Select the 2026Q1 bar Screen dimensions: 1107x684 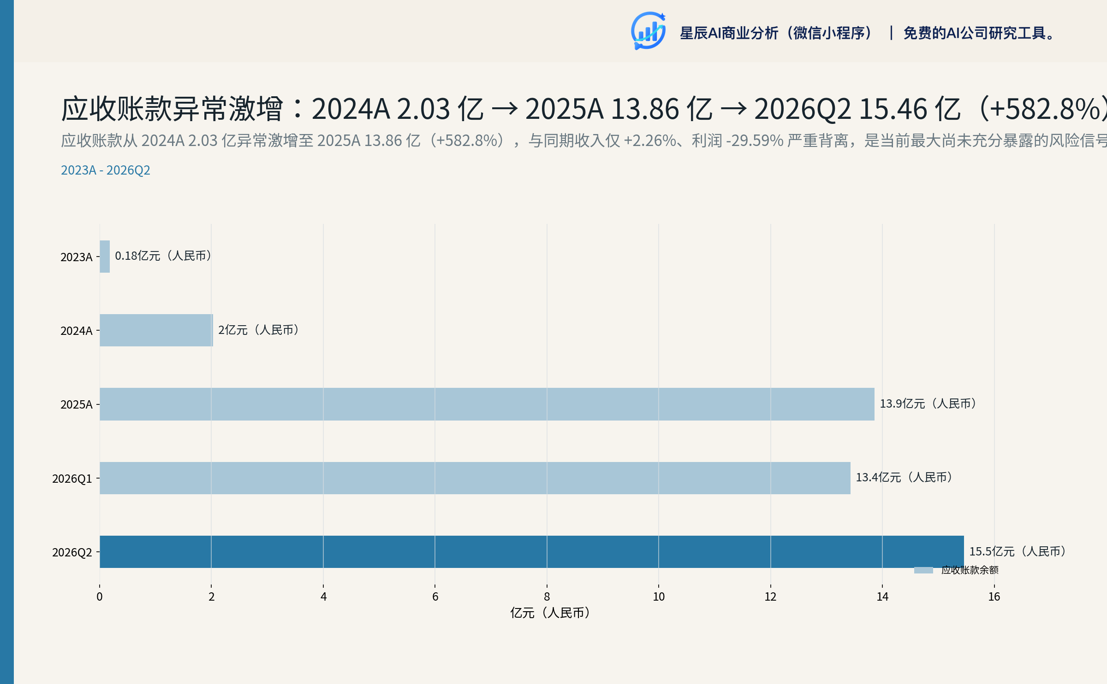(x=475, y=478)
